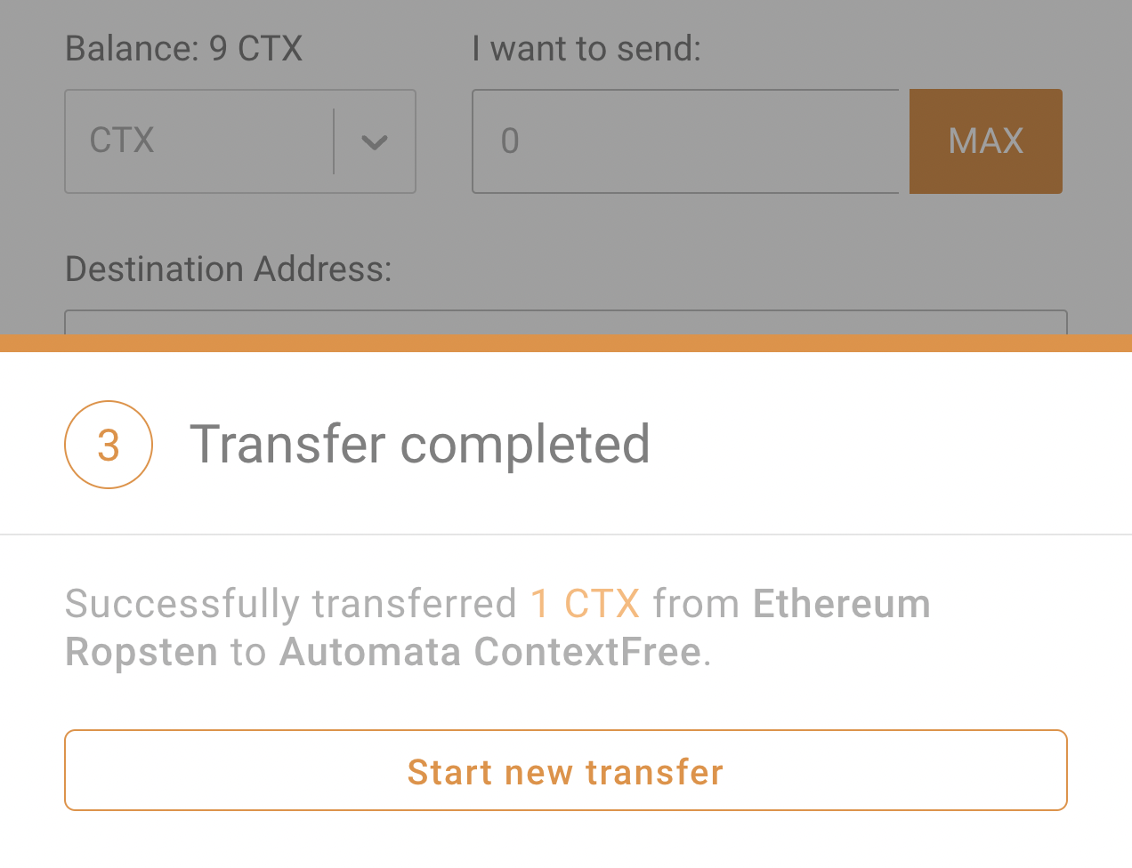Image resolution: width=1132 pixels, height=868 pixels.
Task: Focus the Destination Address input box
Action: (566, 322)
